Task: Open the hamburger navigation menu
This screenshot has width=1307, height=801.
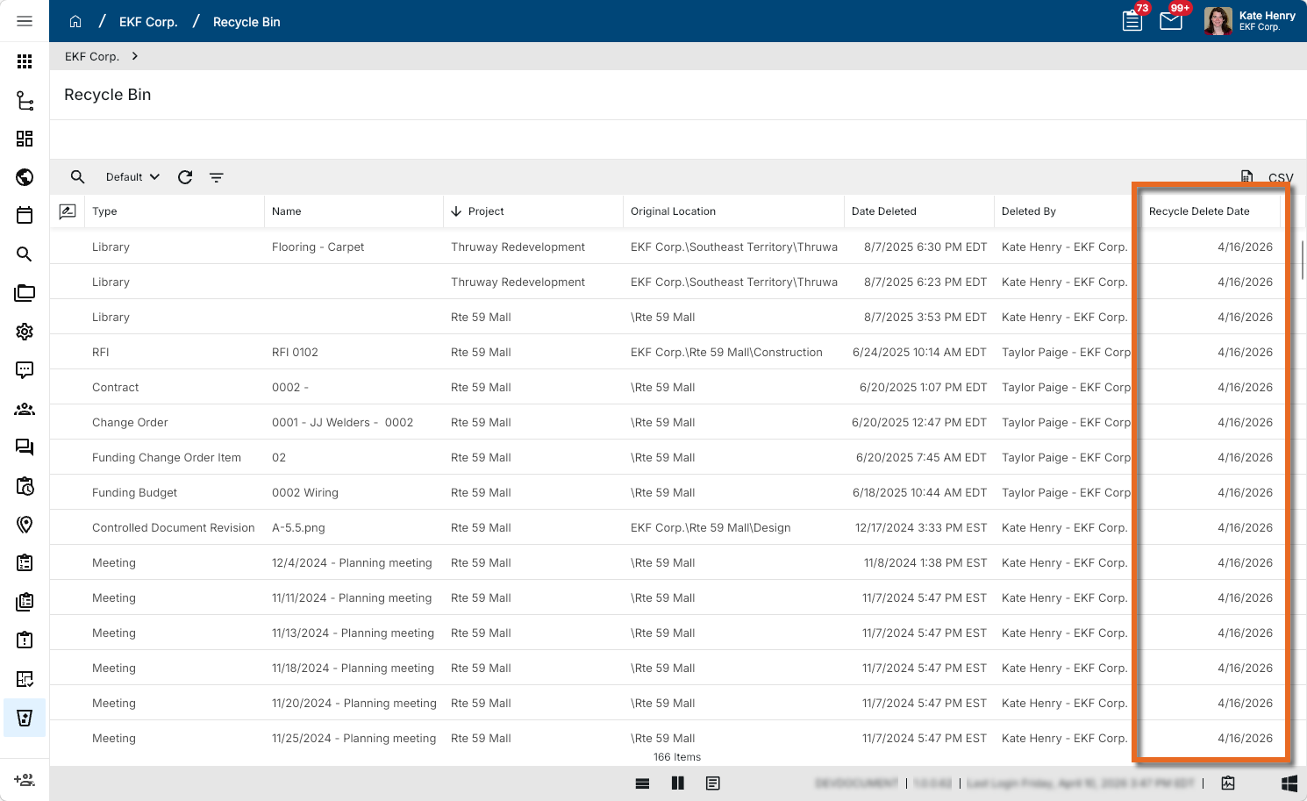Action: pyautogui.click(x=25, y=21)
